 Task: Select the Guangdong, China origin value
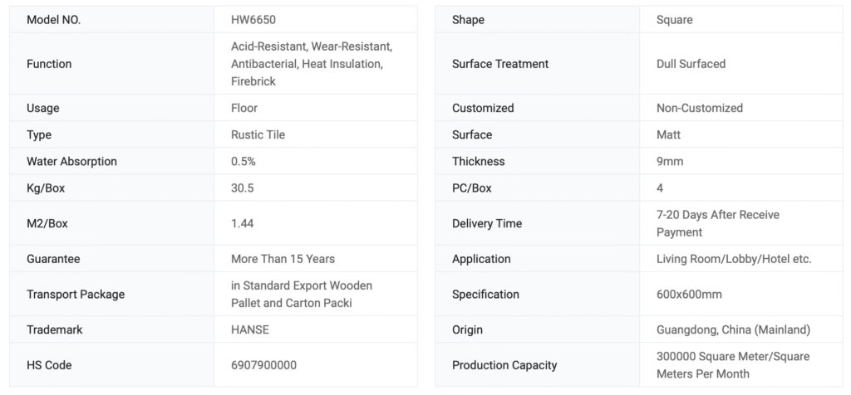click(x=732, y=329)
